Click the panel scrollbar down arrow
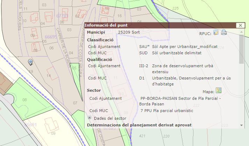249x146 pixels. pos(241,125)
